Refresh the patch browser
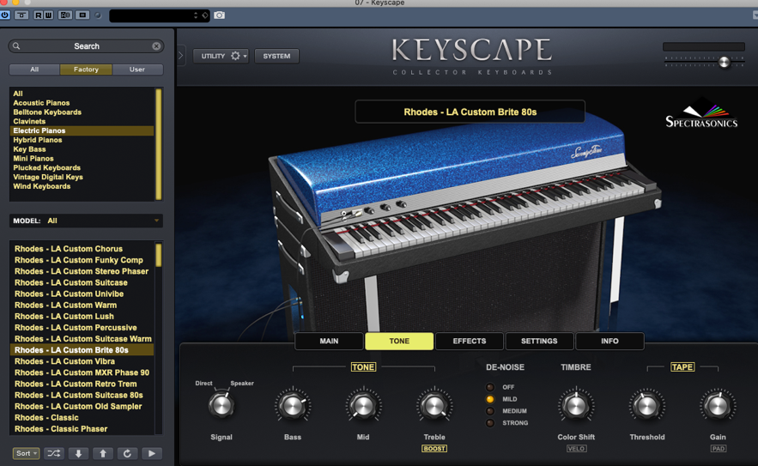Viewport: 758px width, 466px height. pos(127,453)
